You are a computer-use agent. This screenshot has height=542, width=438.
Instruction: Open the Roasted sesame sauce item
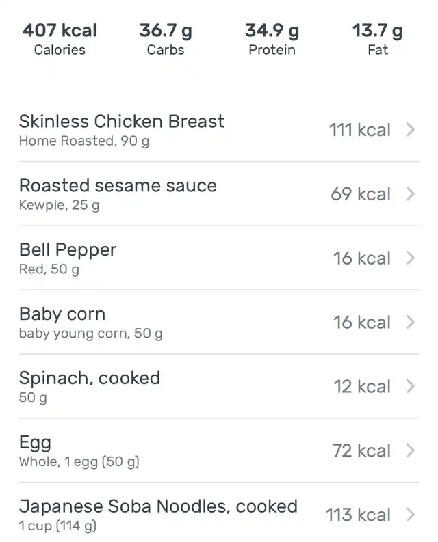pos(118,186)
